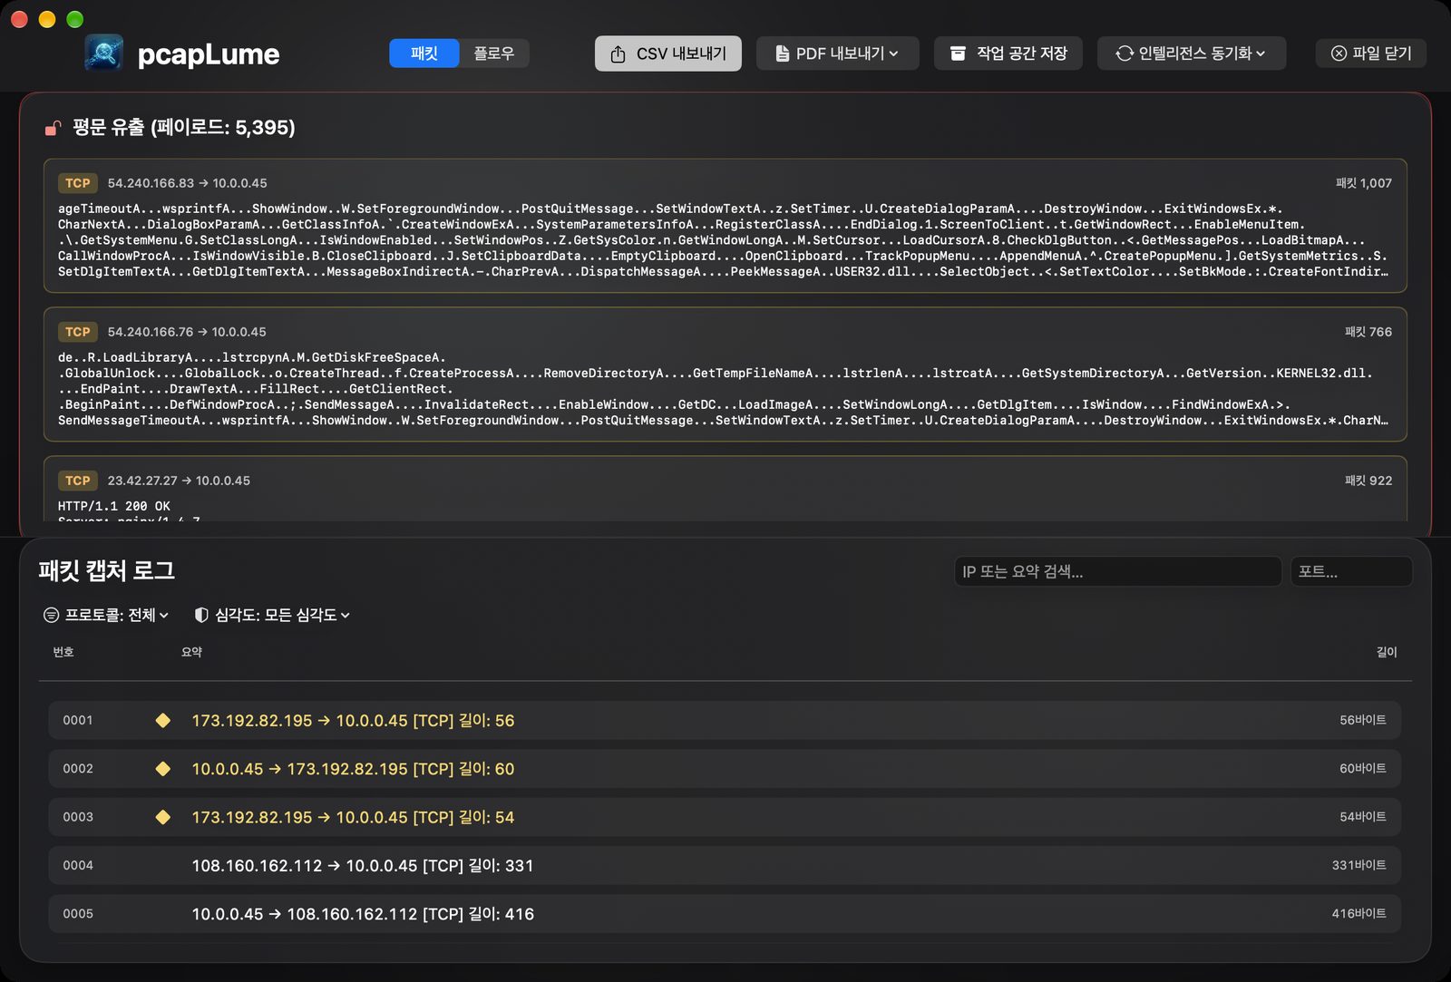
Task: Focus the 포트 filter field
Action: (x=1351, y=571)
